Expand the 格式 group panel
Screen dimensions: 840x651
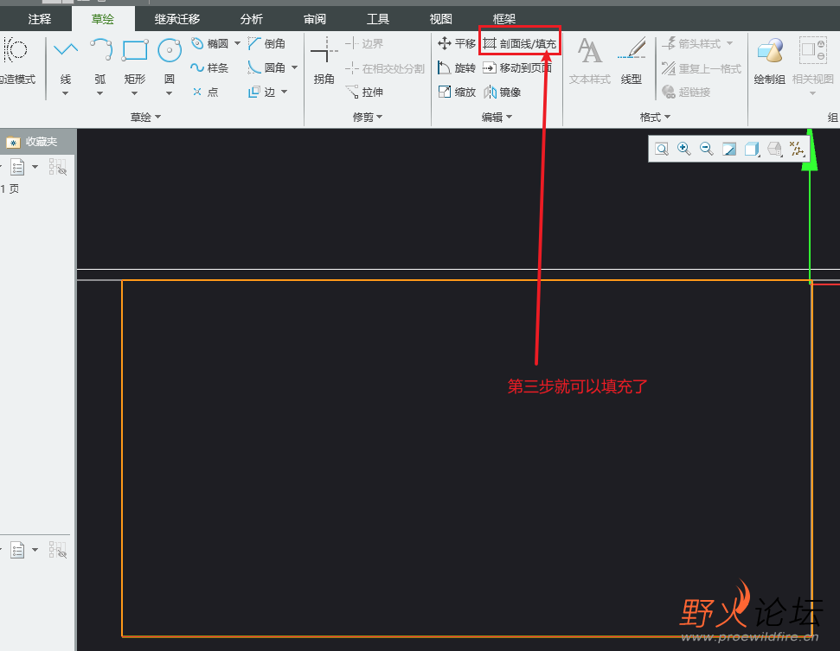click(x=655, y=117)
